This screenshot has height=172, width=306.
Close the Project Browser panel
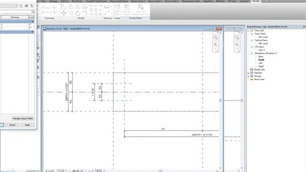click(x=304, y=27)
